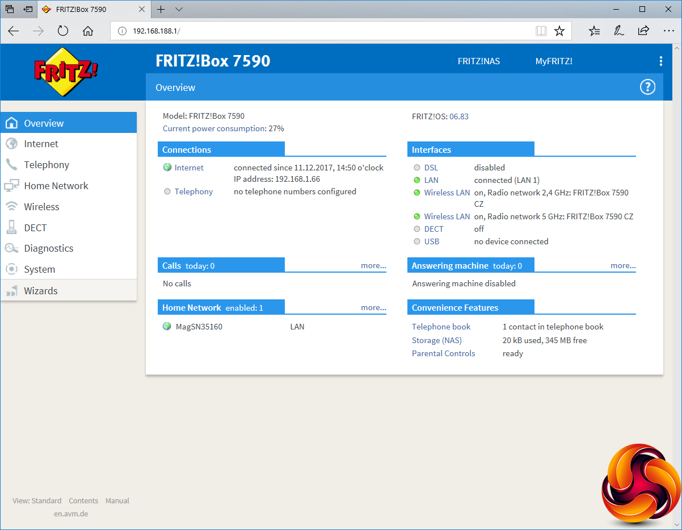682x530 pixels.
Task: Click the FRITZ!OS version 06.83 link
Action: tap(459, 116)
